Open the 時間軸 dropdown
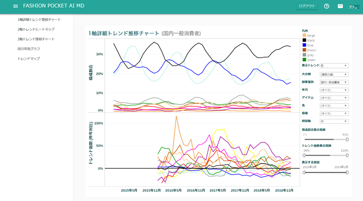 (334, 122)
